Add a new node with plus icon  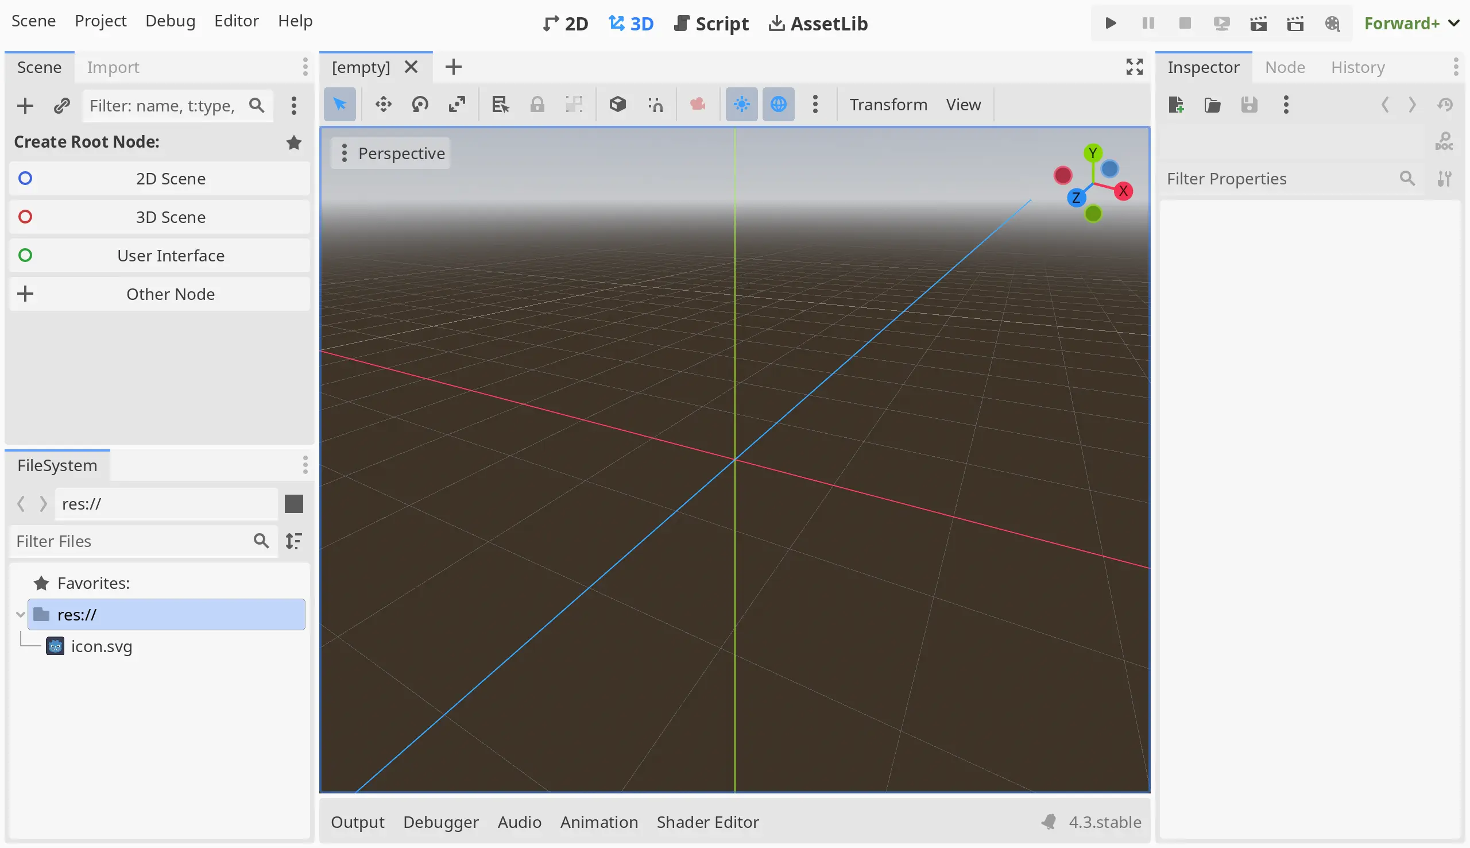25,105
